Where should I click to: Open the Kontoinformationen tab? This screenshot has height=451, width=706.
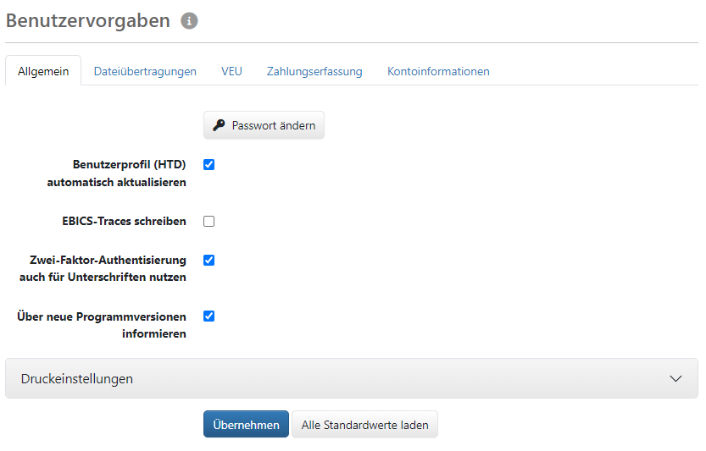click(438, 71)
